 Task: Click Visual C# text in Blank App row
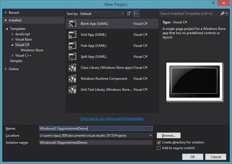tap(140, 23)
